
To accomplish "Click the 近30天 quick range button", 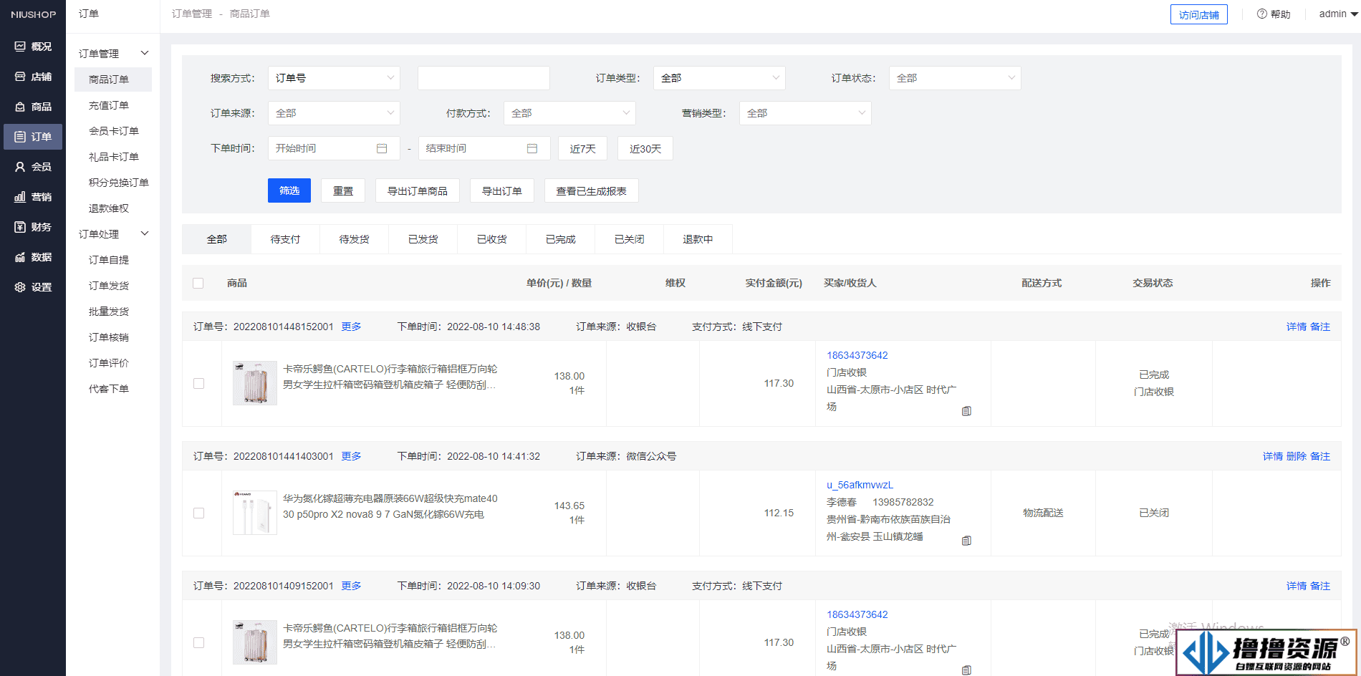I will 645,148.
